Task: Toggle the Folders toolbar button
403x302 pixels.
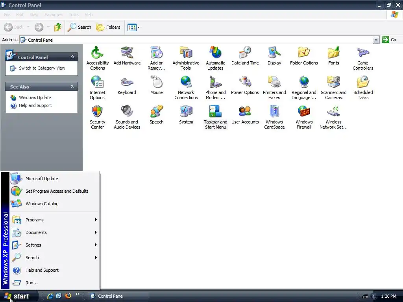Action: click(108, 27)
